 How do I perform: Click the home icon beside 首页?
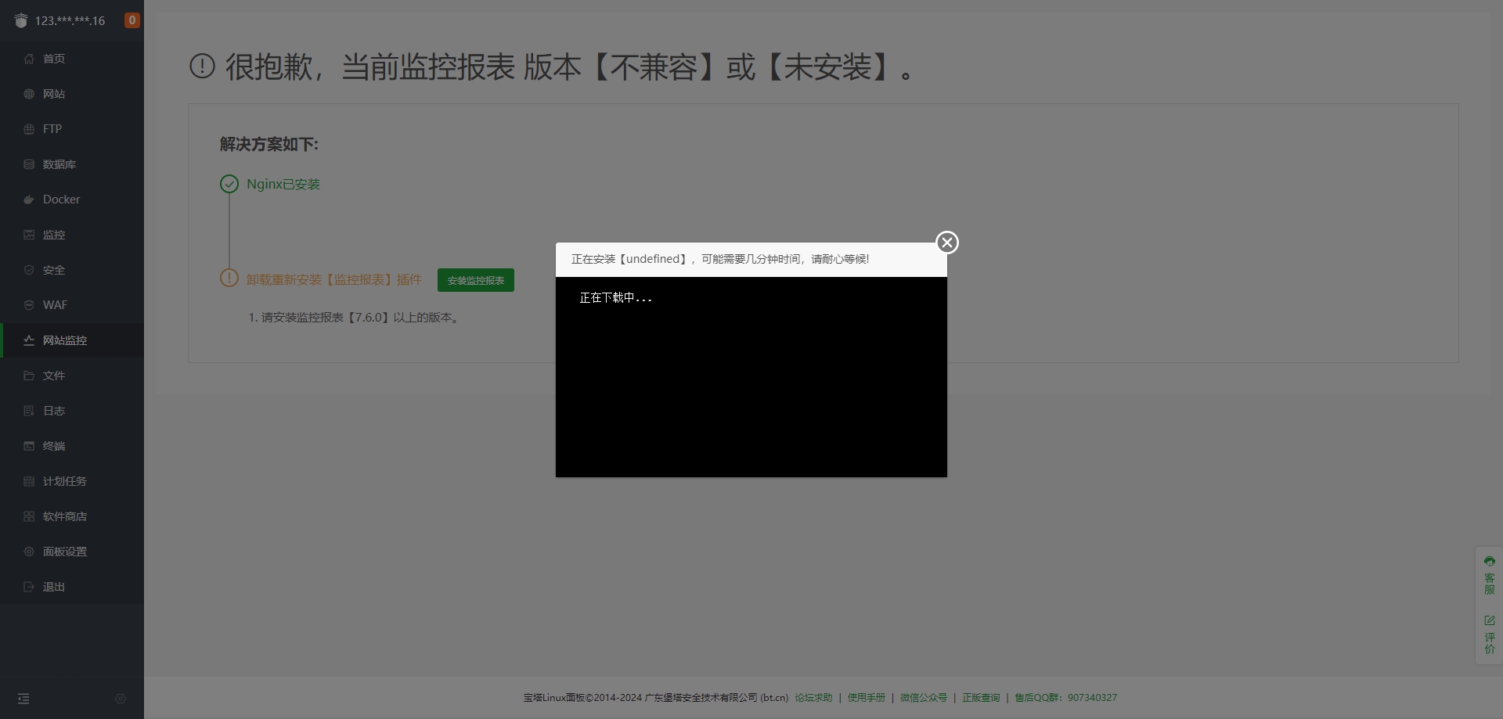pyautogui.click(x=29, y=59)
